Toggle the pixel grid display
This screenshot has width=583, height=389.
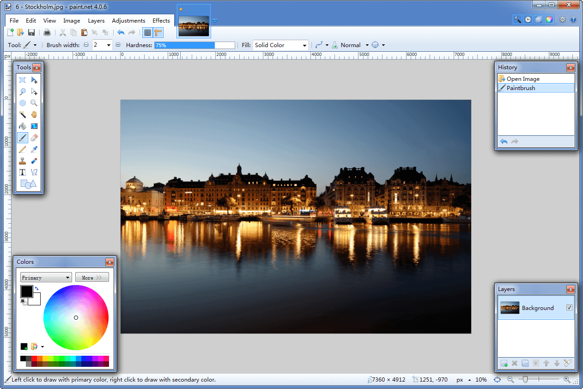click(x=147, y=32)
